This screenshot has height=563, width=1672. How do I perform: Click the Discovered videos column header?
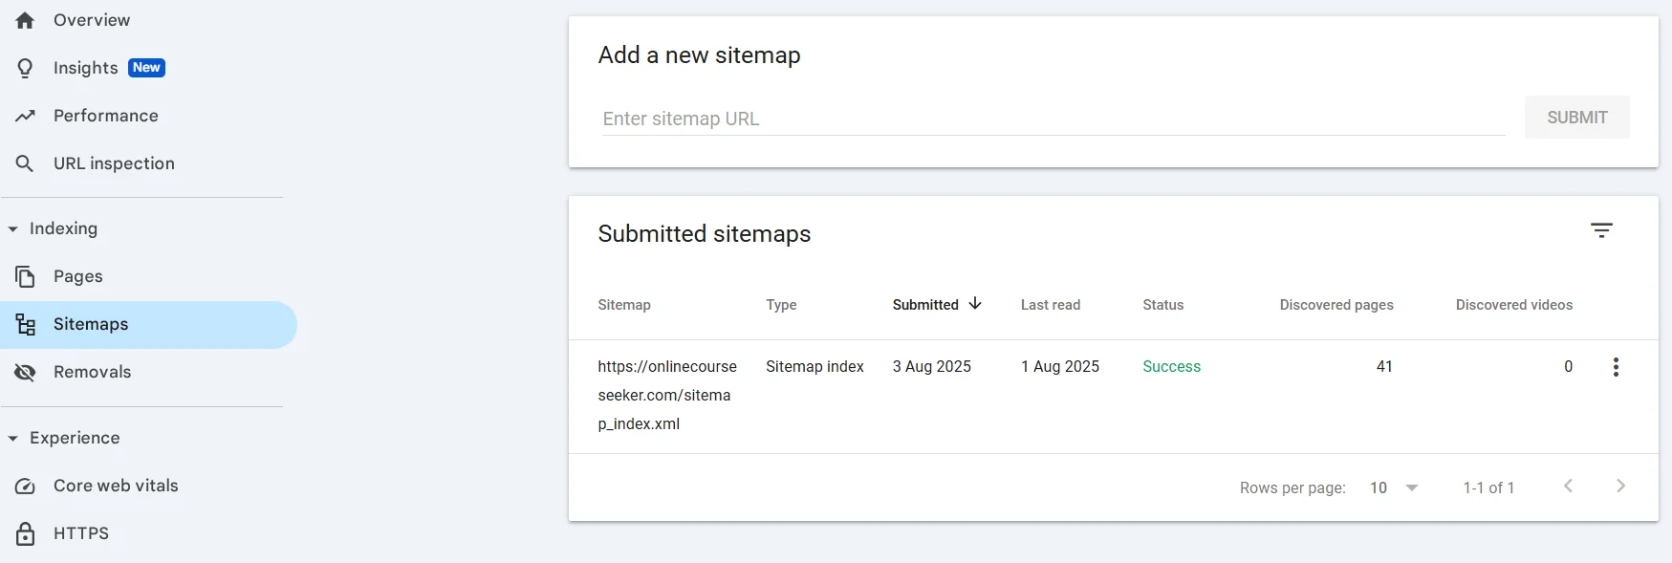click(1514, 305)
